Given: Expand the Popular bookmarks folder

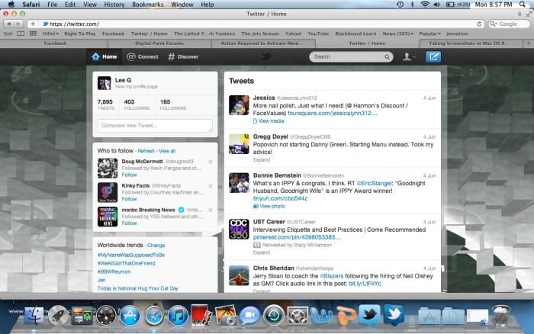Looking at the screenshot, I should click(x=429, y=34).
